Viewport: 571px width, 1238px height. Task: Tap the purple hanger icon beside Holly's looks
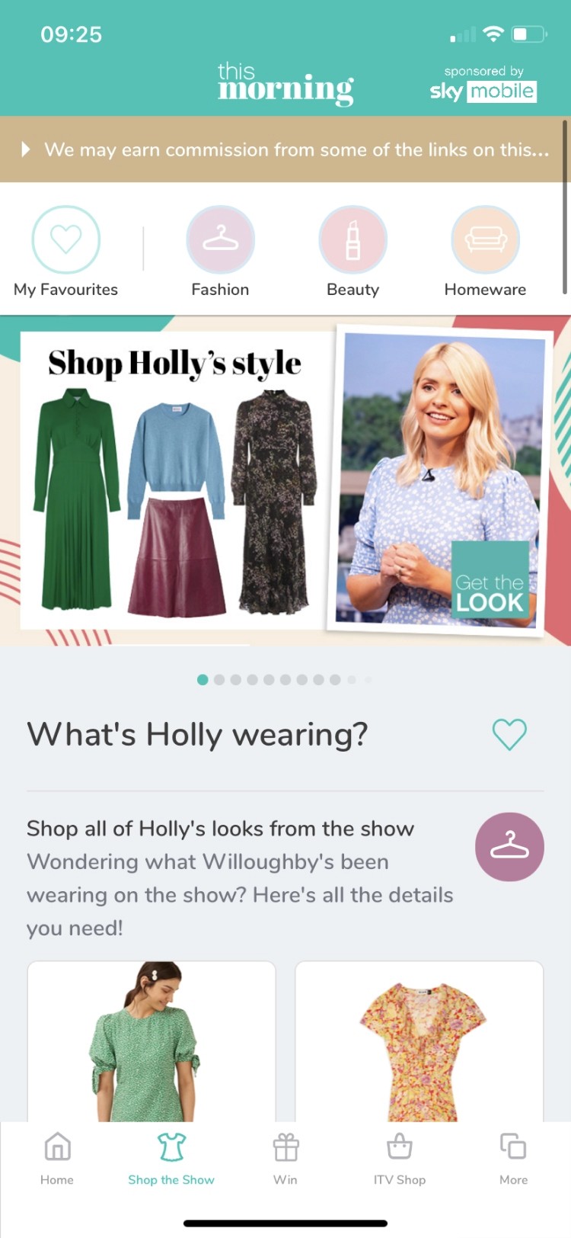tap(509, 847)
